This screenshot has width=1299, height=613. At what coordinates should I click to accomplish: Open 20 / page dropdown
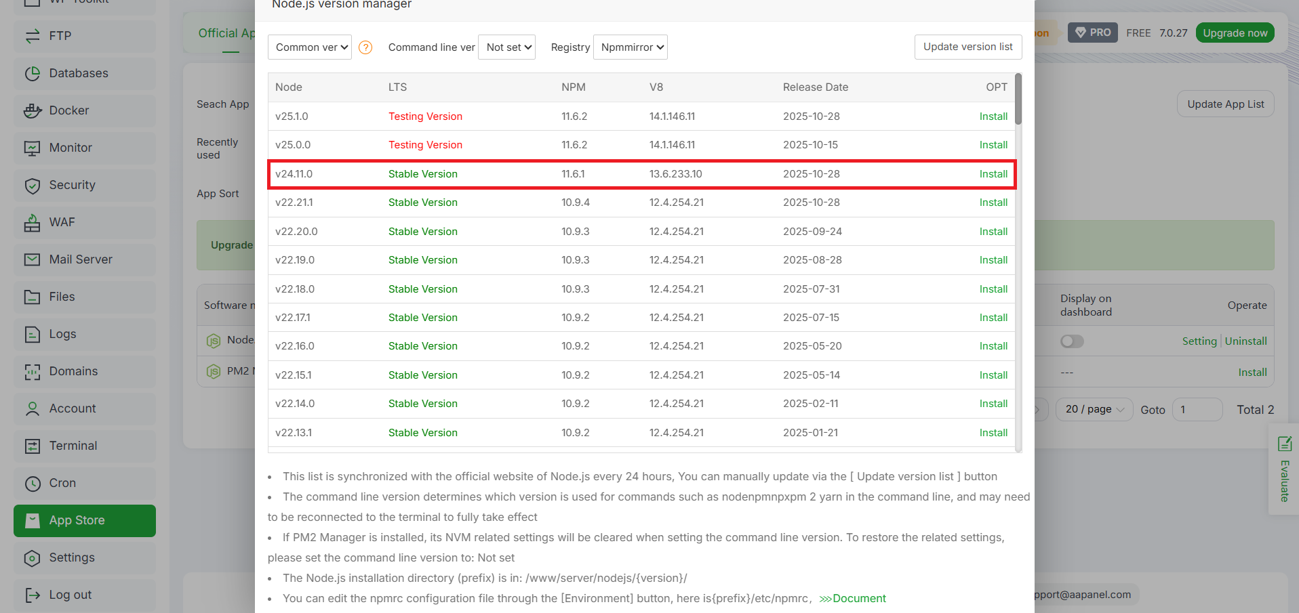click(x=1094, y=409)
